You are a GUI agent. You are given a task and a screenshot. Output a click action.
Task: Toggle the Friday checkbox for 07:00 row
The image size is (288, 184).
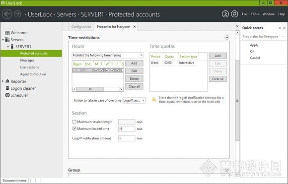point(118,70)
